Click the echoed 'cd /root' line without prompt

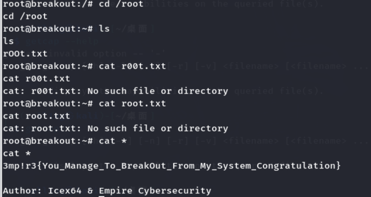pyautogui.click(x=25, y=17)
